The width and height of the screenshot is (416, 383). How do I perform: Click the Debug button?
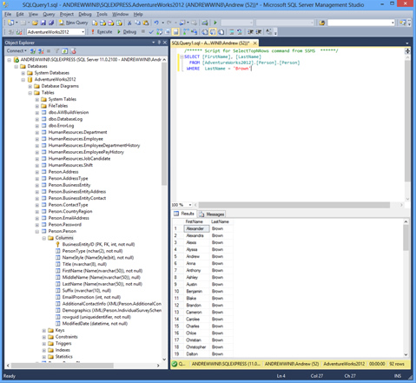(127, 32)
